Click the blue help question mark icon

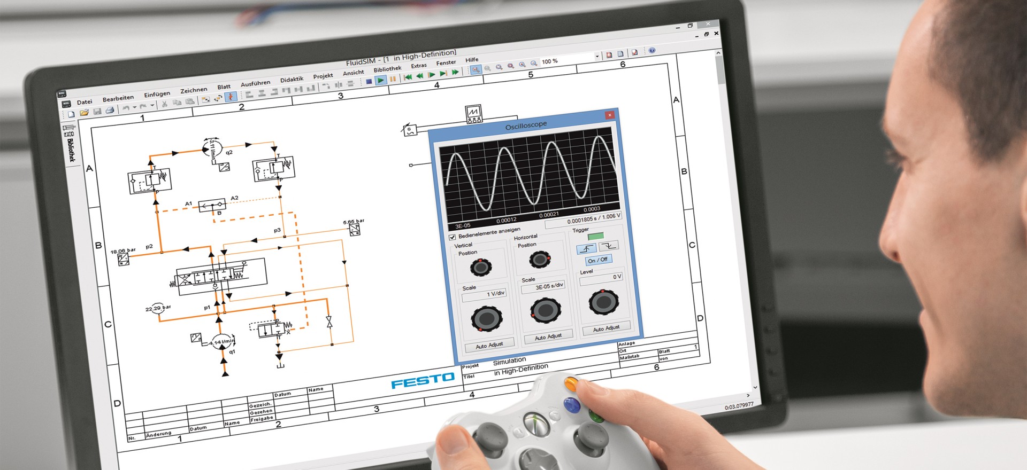(652, 51)
